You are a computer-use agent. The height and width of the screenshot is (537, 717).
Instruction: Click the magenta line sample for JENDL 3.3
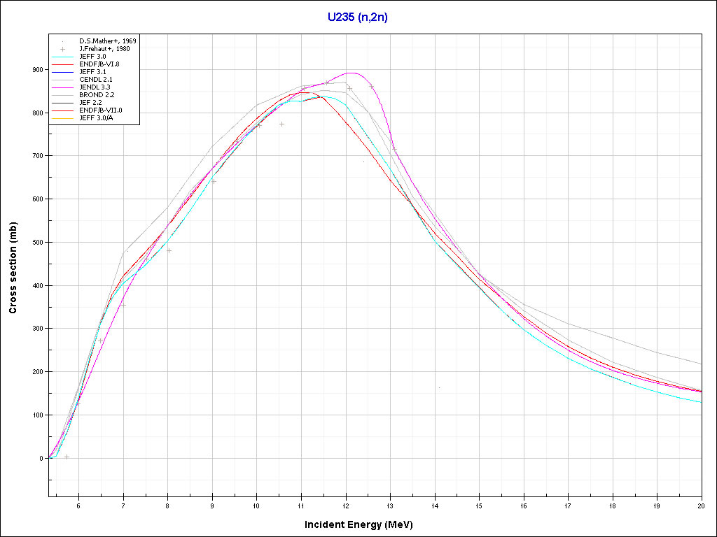coord(63,87)
